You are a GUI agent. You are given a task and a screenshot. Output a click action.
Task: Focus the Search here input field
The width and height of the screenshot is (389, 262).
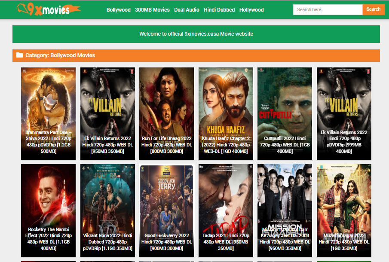click(x=328, y=9)
